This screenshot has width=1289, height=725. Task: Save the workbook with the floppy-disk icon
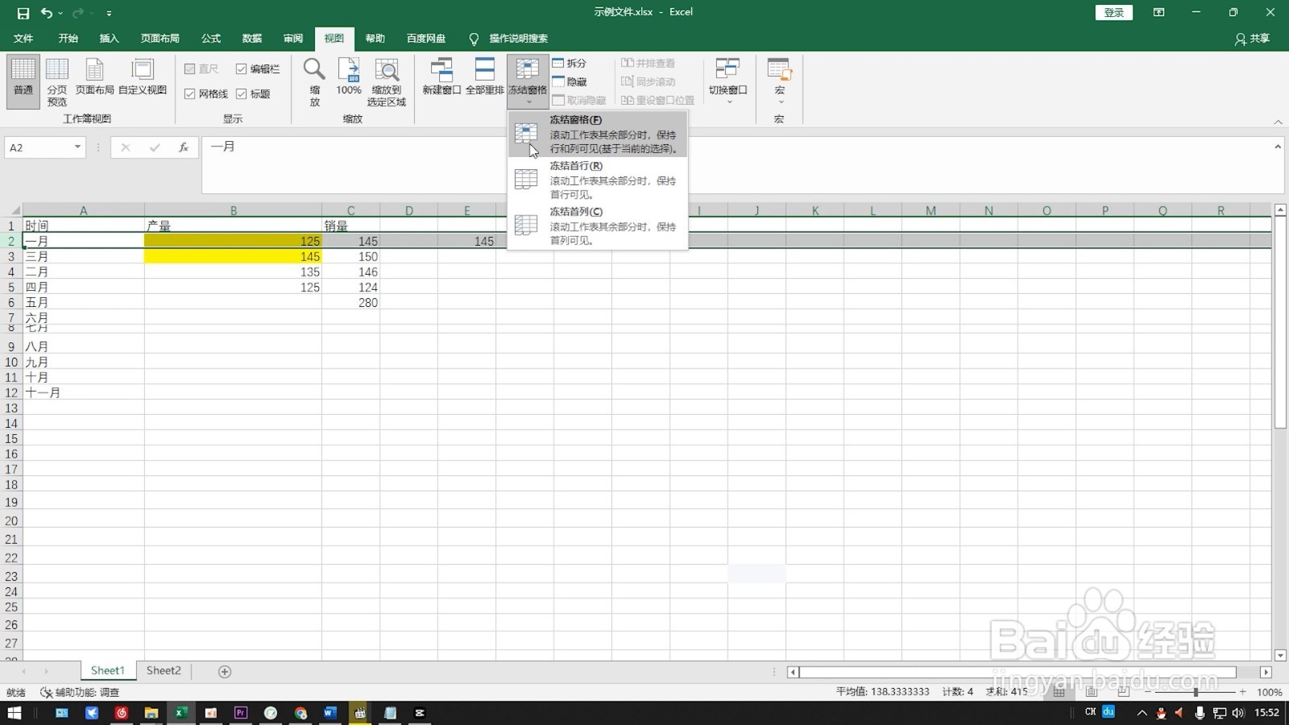point(23,13)
